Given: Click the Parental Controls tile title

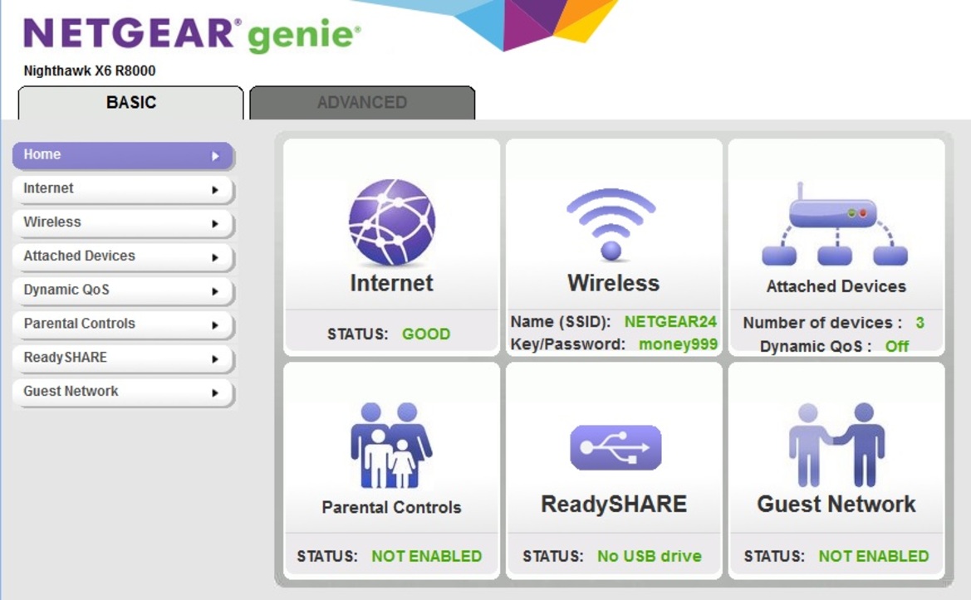Looking at the screenshot, I should click(x=391, y=507).
